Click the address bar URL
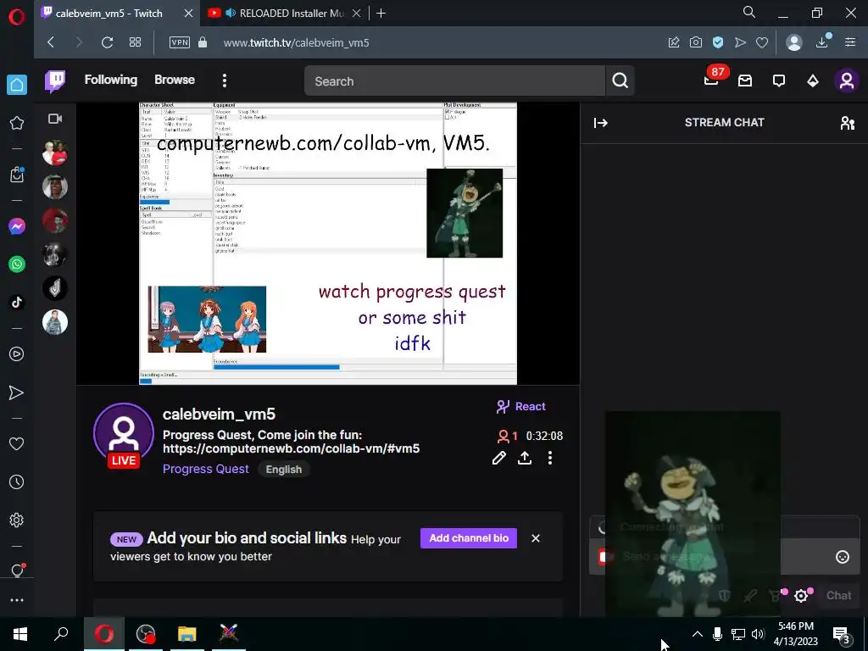Viewport: 868px width, 651px height. click(x=296, y=42)
